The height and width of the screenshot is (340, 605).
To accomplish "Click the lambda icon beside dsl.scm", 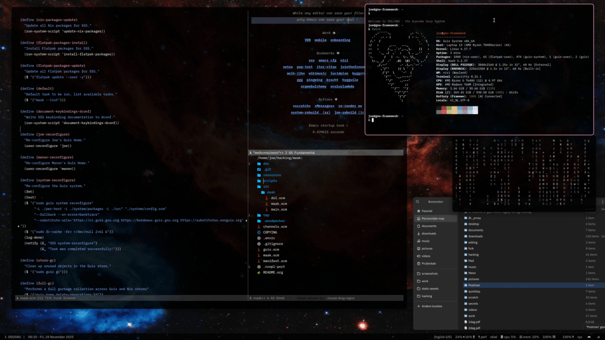I will (x=266, y=198).
